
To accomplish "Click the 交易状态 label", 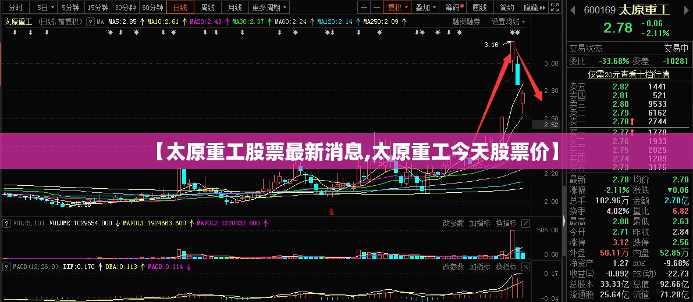I will 585,48.
